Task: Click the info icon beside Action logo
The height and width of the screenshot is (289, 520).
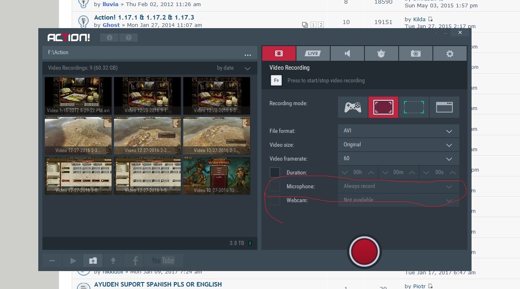Action: click(x=109, y=38)
